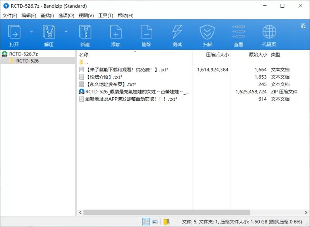The image size is (310, 227).
Task: Expand the Extract (解压) dropdown arrow
Action: [x=66, y=32]
